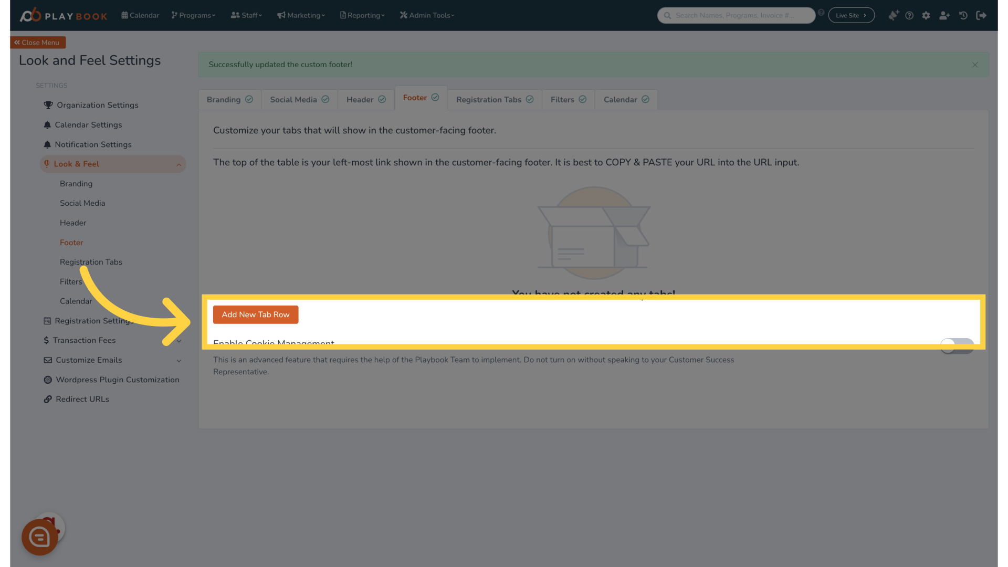
Task: Click the Add New Tab Row button
Action: [256, 314]
